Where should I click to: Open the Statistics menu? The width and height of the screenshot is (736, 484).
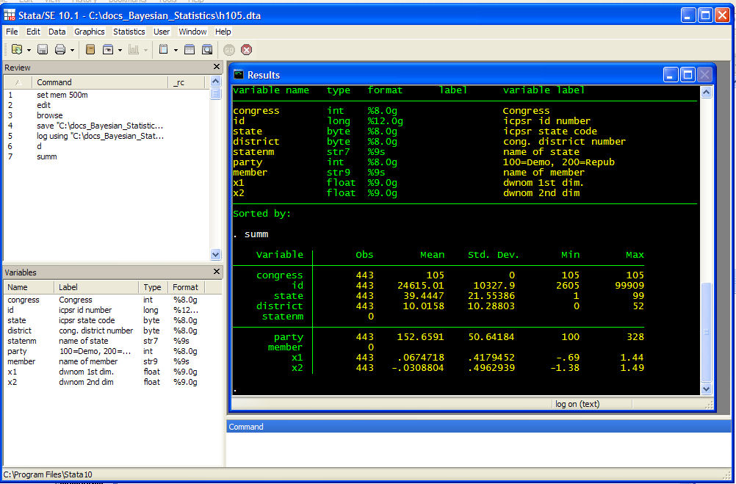click(x=129, y=32)
